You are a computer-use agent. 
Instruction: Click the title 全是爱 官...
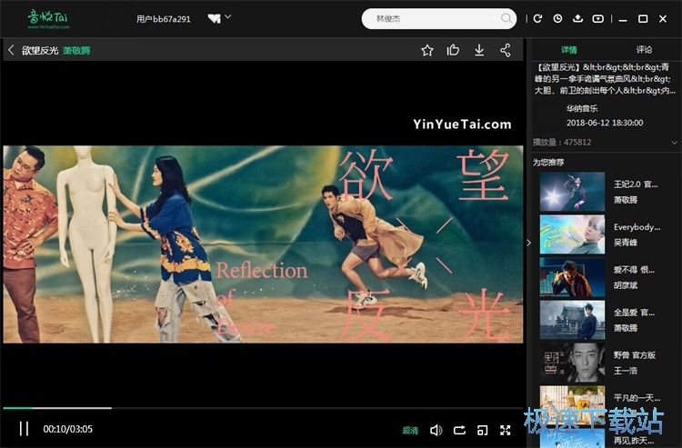point(634,312)
